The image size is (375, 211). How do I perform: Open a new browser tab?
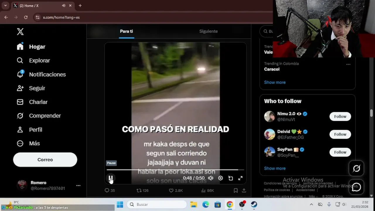click(80, 6)
